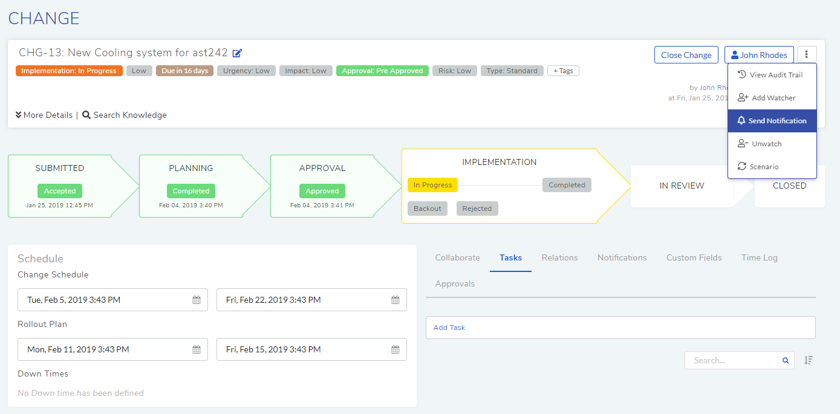Click the sort order icon beside task search
Viewport: 840px width, 414px height.
click(809, 360)
